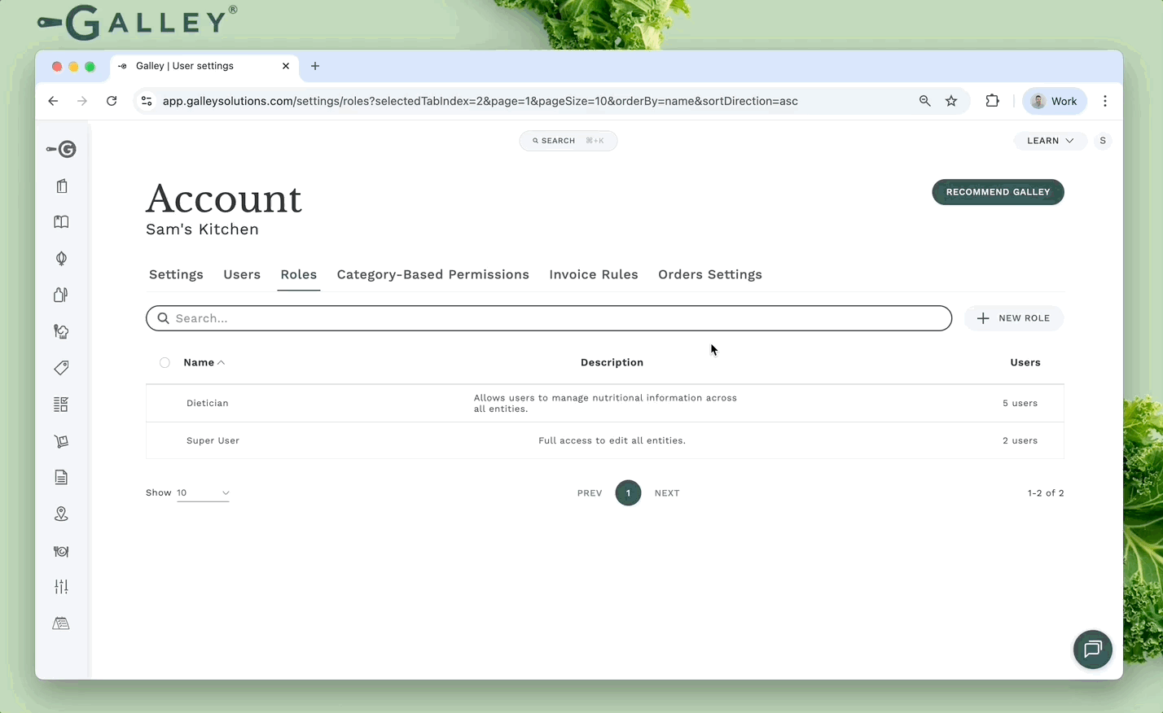Image resolution: width=1163 pixels, height=713 pixels.
Task: Open the S user avatar menu
Action: coord(1103,141)
